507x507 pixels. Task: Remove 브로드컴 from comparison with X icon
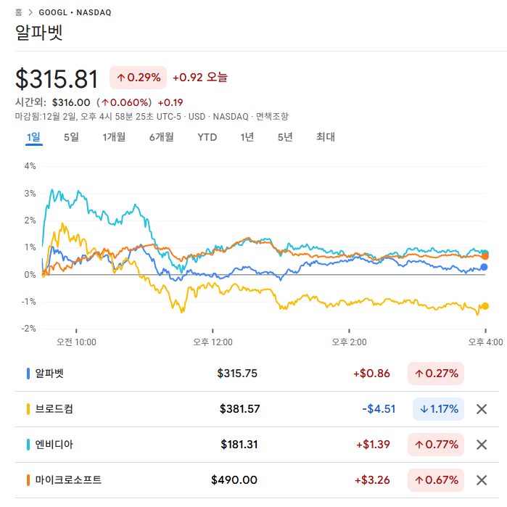481,409
